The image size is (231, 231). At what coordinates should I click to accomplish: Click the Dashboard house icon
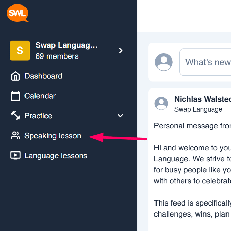16,76
